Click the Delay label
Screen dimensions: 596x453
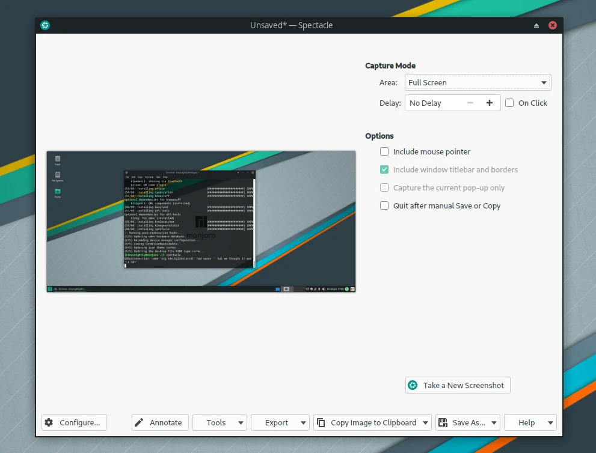390,103
